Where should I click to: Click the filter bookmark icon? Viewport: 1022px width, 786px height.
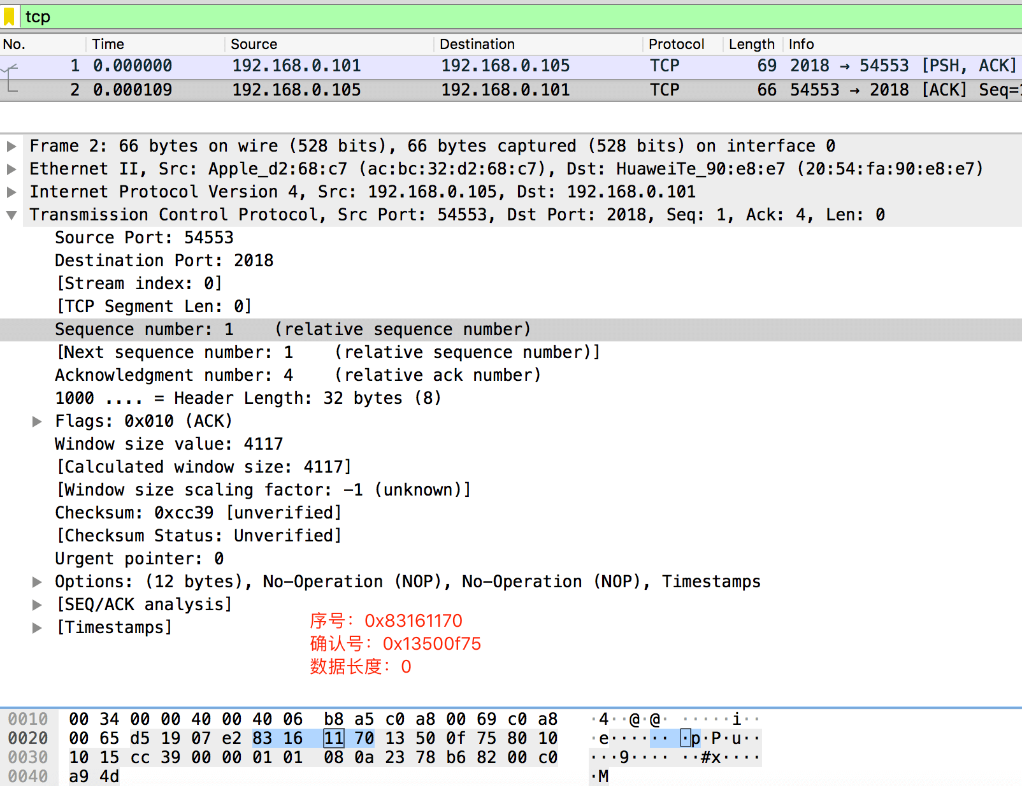[9, 17]
